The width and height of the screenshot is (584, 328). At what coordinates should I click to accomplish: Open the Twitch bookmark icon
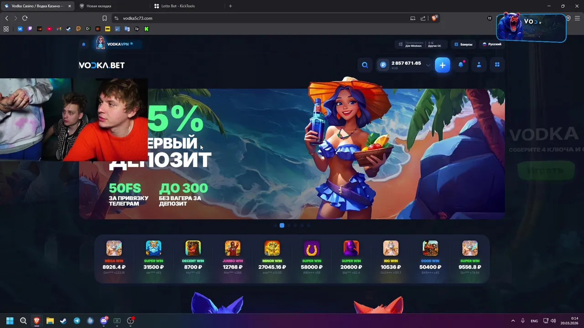(30, 29)
